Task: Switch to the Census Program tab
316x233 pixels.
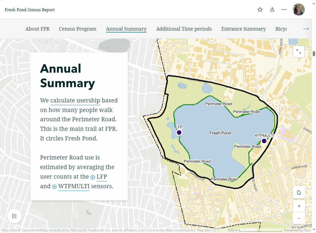Action: pos(77,29)
